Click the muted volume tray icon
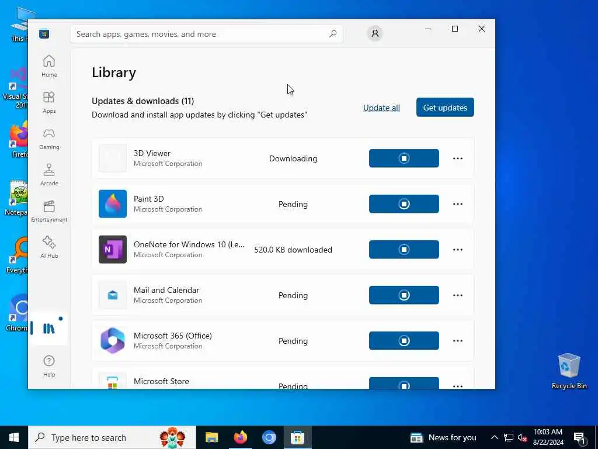This screenshot has width=598, height=449. [522, 438]
